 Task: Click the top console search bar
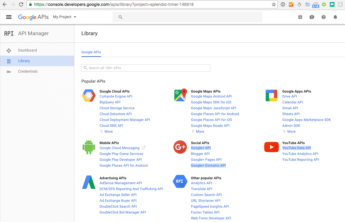187,17
